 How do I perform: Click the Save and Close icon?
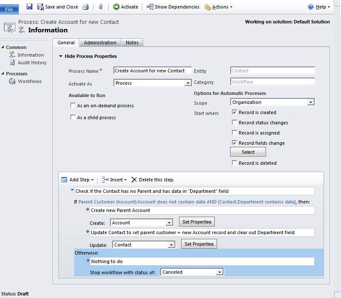click(40, 7)
